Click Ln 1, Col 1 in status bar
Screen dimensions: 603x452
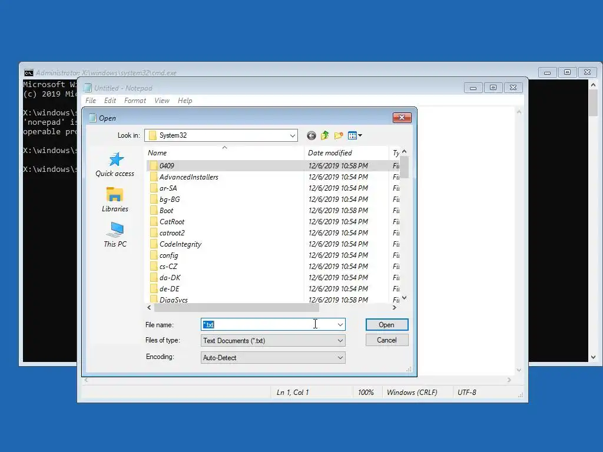[293, 393]
